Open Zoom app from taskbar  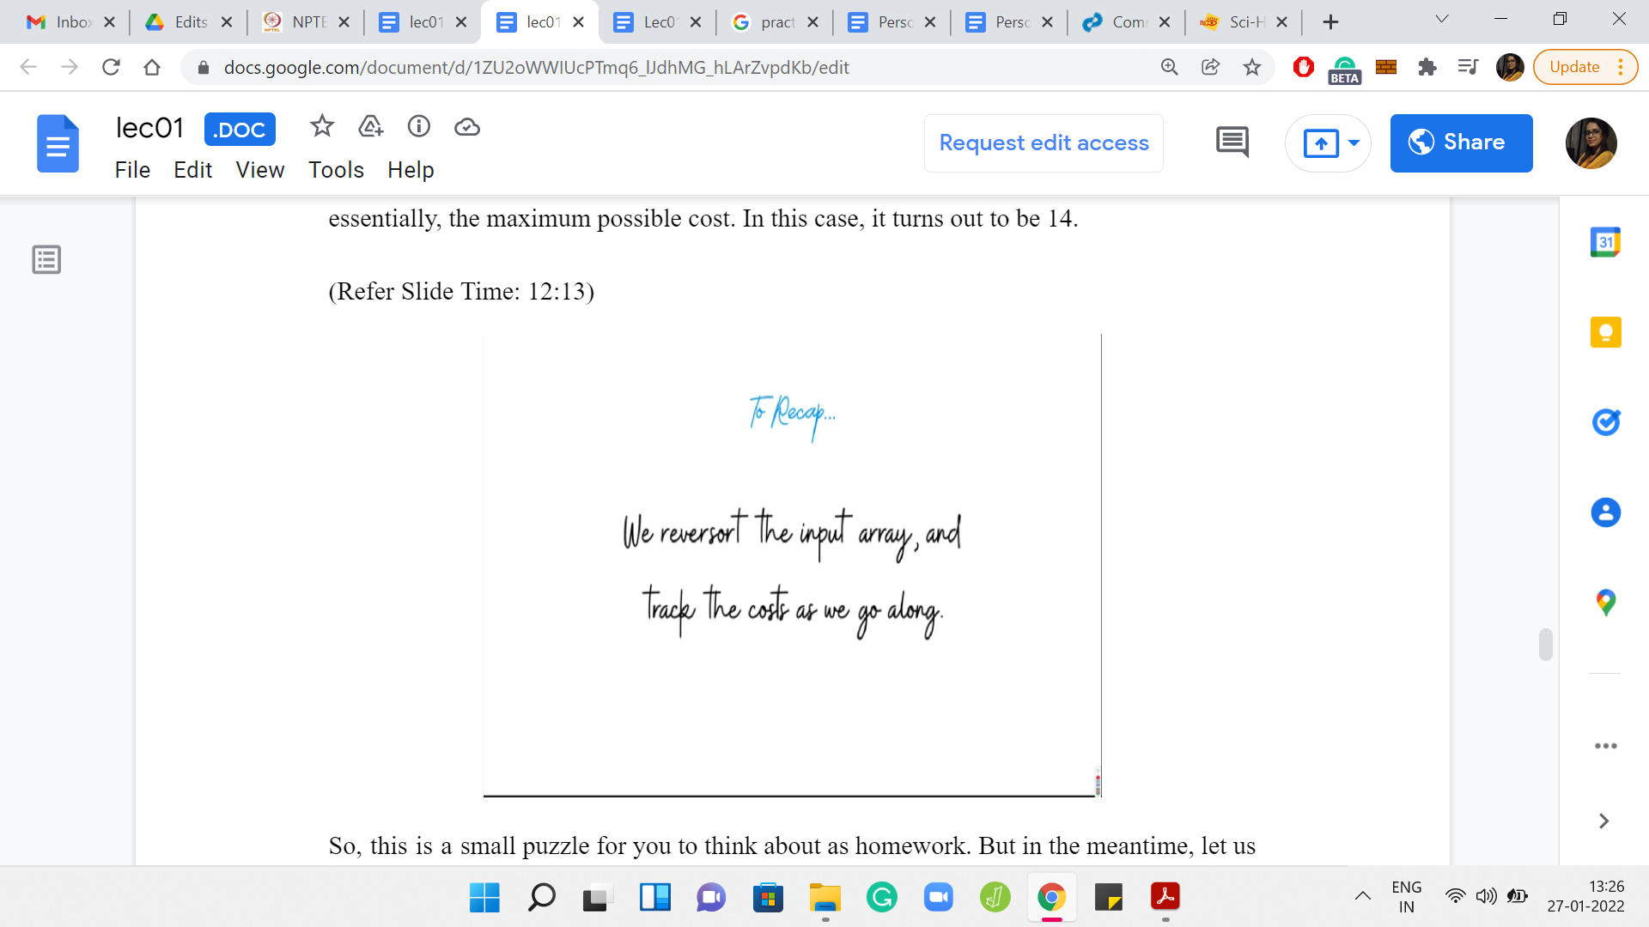[938, 898]
